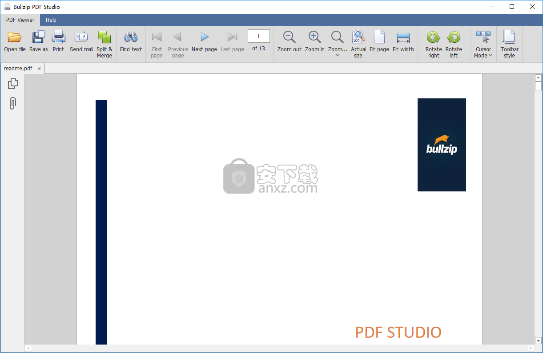
Task: Click the bullzip logo image in document
Action: [x=442, y=145]
